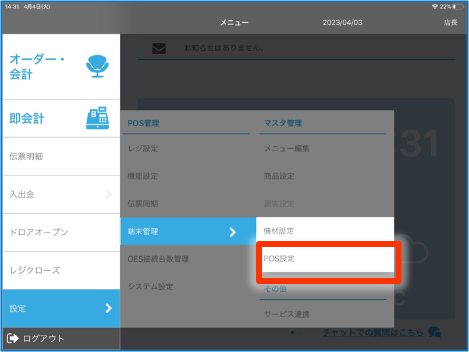Image resolution: width=469 pixels, height=352 pixels.
Task: Tap the chat bubble icon
Action: click(x=434, y=332)
